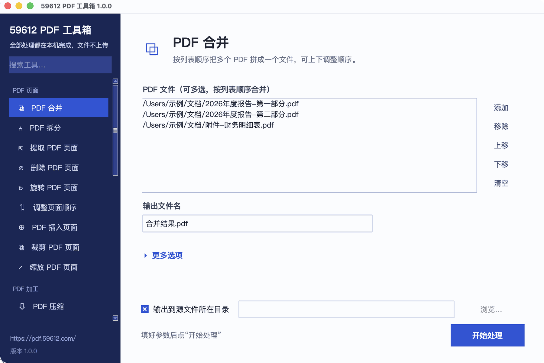Click the sidebar scrollbar thumb
This screenshot has width=544, height=363.
click(x=115, y=130)
